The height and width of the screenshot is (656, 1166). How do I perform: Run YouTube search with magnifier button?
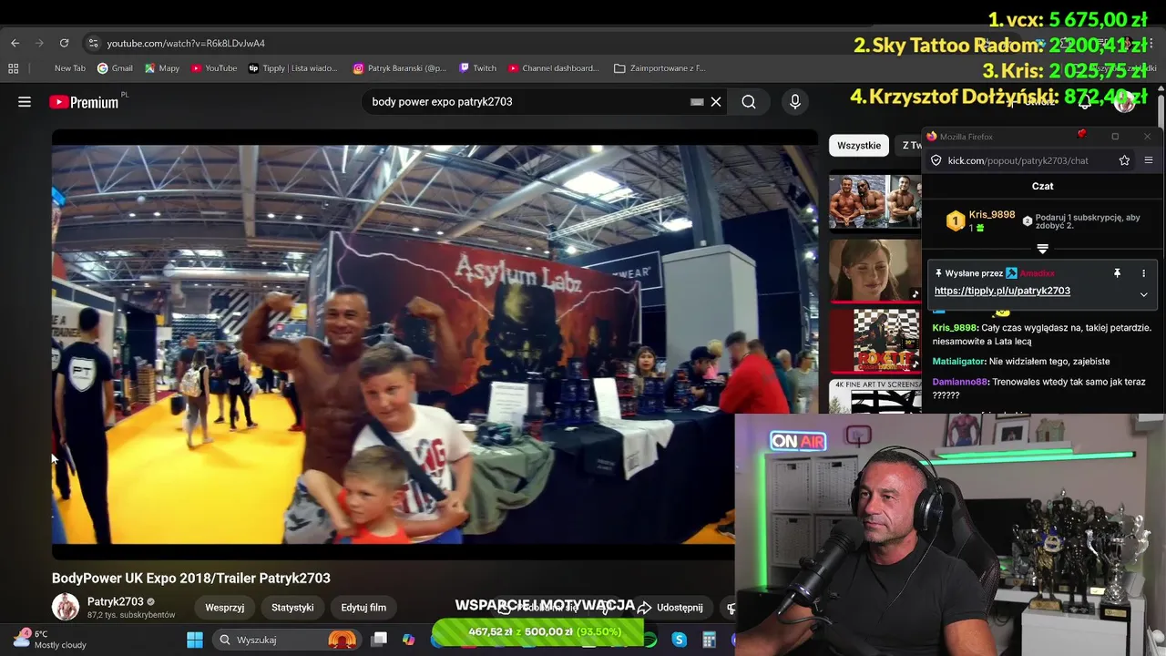749,102
